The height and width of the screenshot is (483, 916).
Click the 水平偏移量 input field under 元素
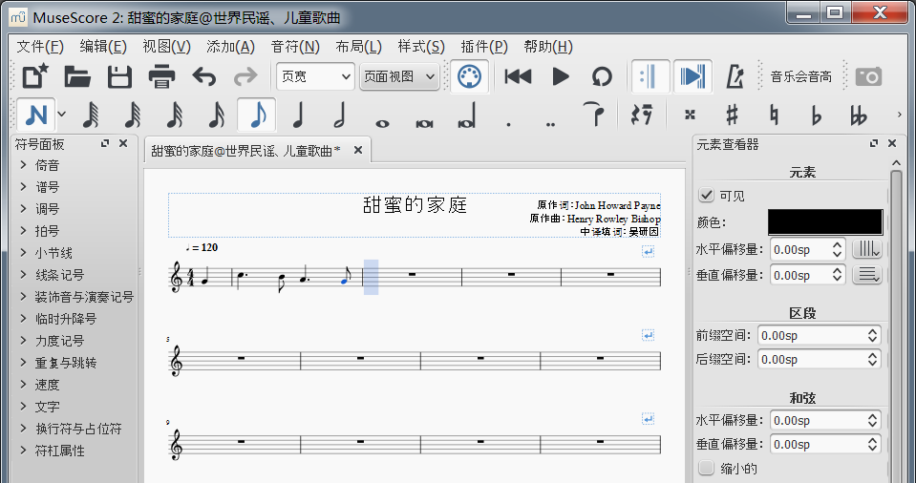[x=799, y=250]
